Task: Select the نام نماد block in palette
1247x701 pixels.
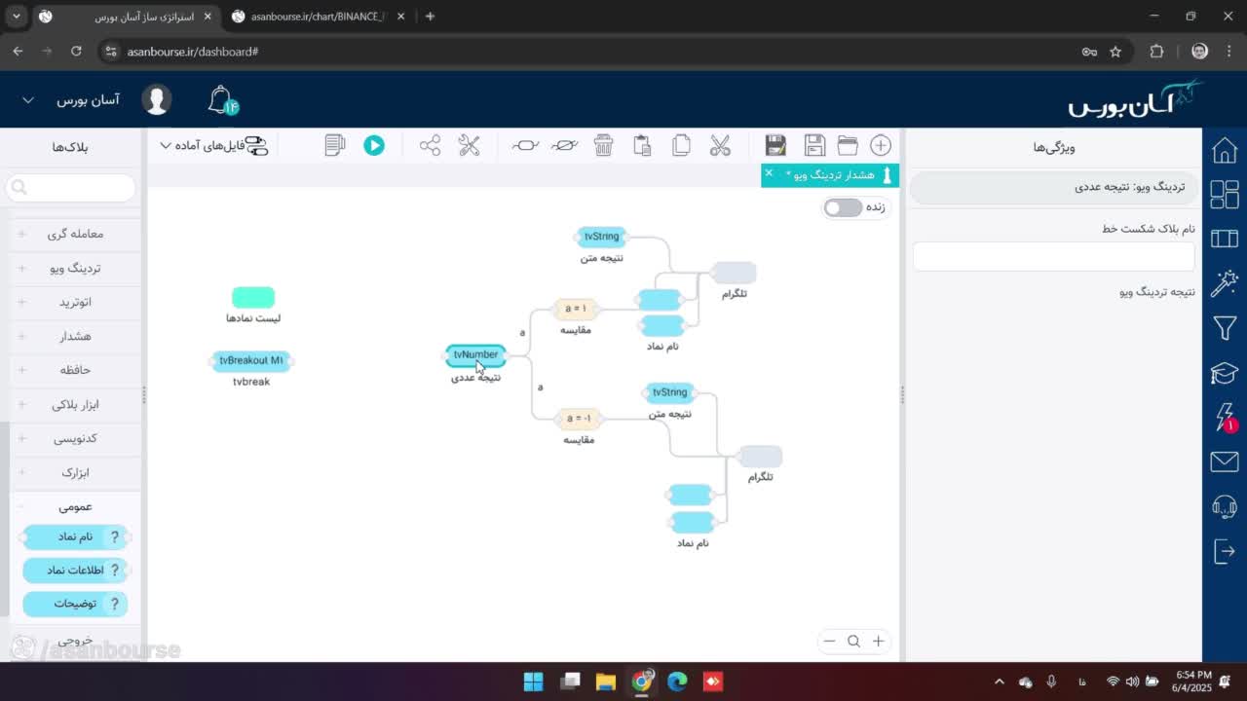Action: 75,536
